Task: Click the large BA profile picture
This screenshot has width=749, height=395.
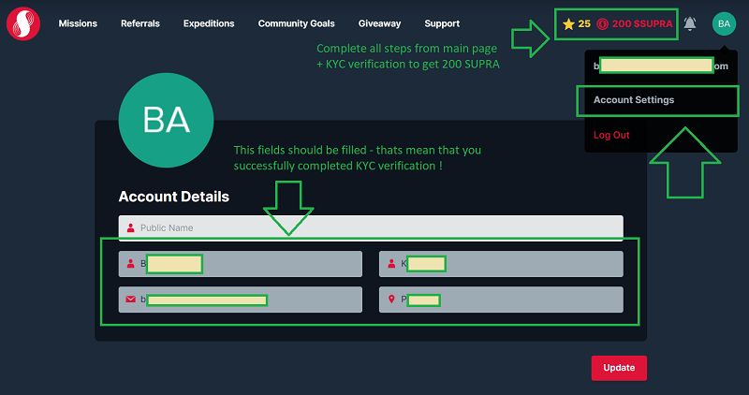Action: coord(167,120)
